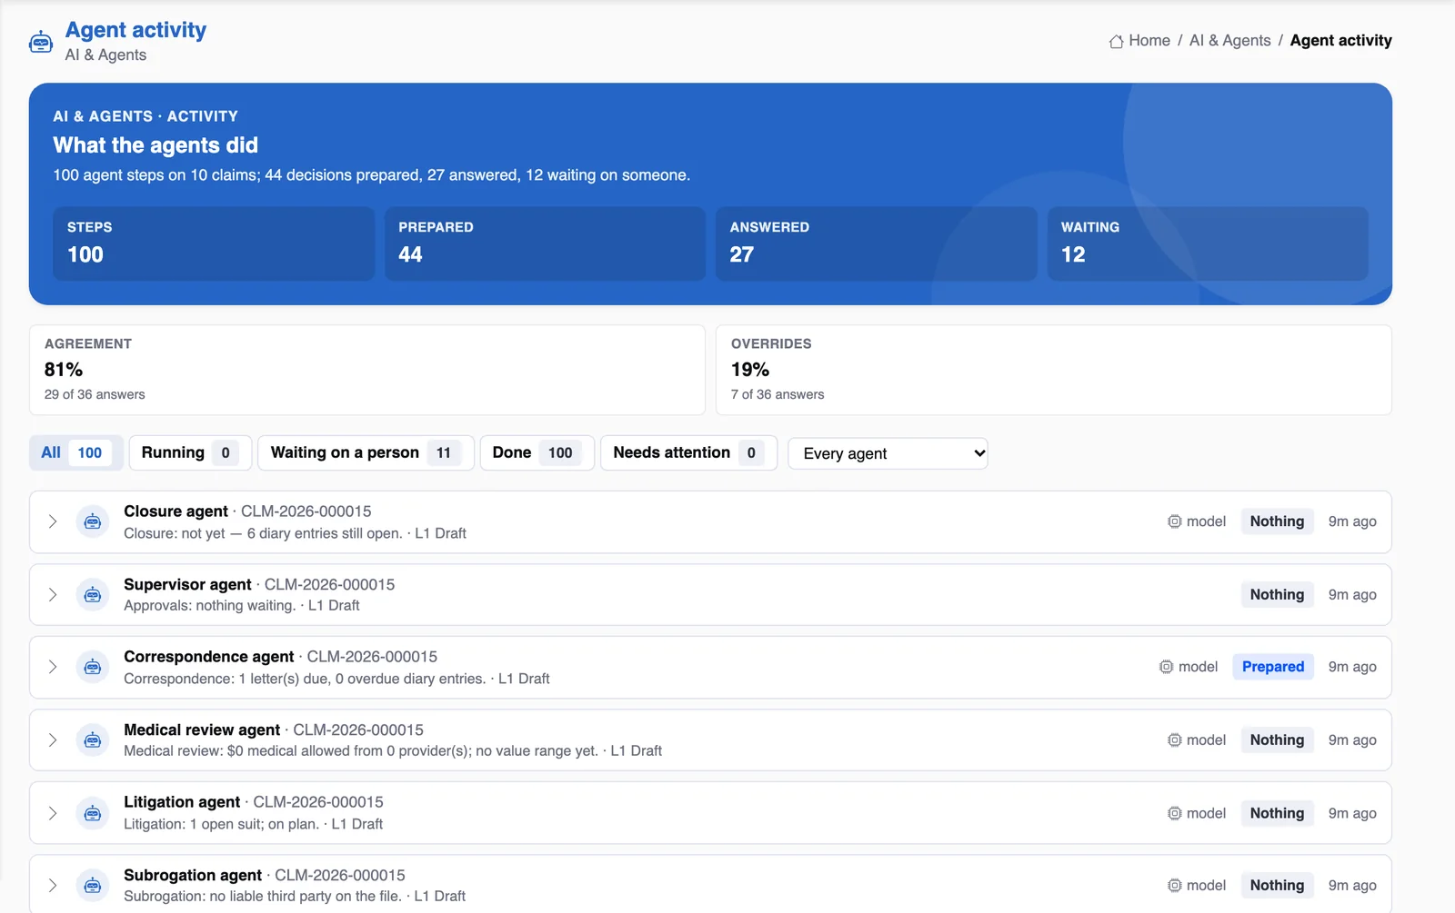1455x913 pixels.
Task: Click the Supervisor agent robot avatar icon
Action: pyautogui.click(x=92, y=595)
